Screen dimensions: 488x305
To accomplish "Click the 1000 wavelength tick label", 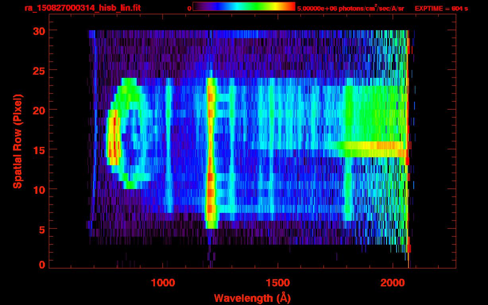I will [163, 283].
